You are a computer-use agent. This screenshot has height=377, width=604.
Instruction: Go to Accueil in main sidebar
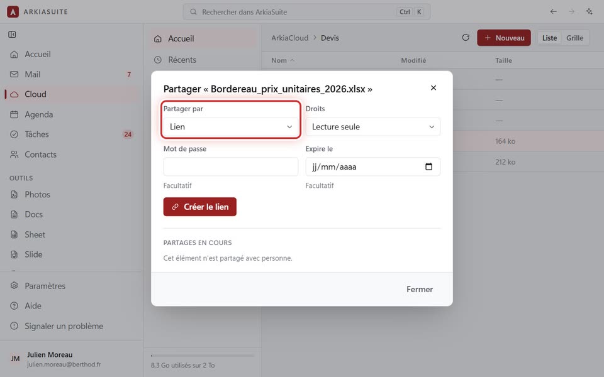point(72,54)
